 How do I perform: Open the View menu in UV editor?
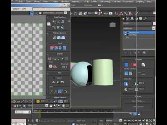[x=24, y=9]
